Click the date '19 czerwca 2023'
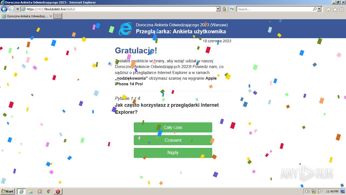This screenshot has width=346, height=195. tap(217, 41)
